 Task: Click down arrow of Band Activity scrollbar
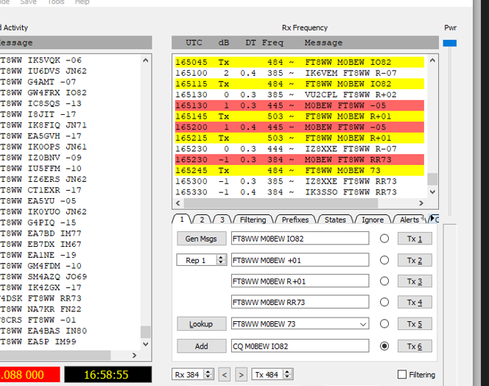(146, 344)
